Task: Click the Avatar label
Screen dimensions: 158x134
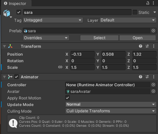Action: (13, 92)
